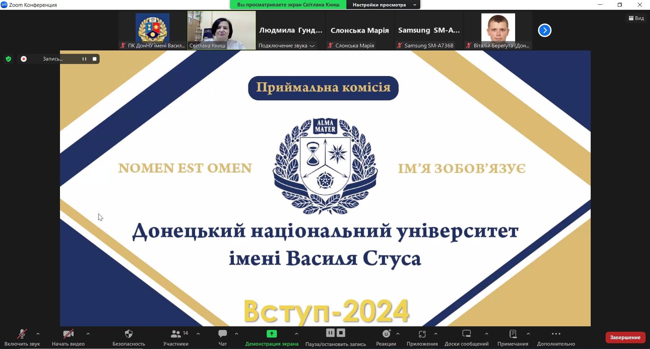Click the green encryption shield icon
The height and width of the screenshot is (349, 650).
click(x=8, y=59)
